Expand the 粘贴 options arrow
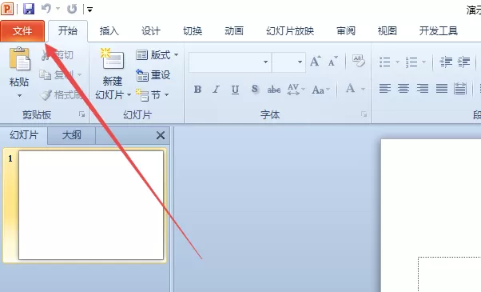The width and height of the screenshot is (481, 292). pyautogui.click(x=19, y=95)
